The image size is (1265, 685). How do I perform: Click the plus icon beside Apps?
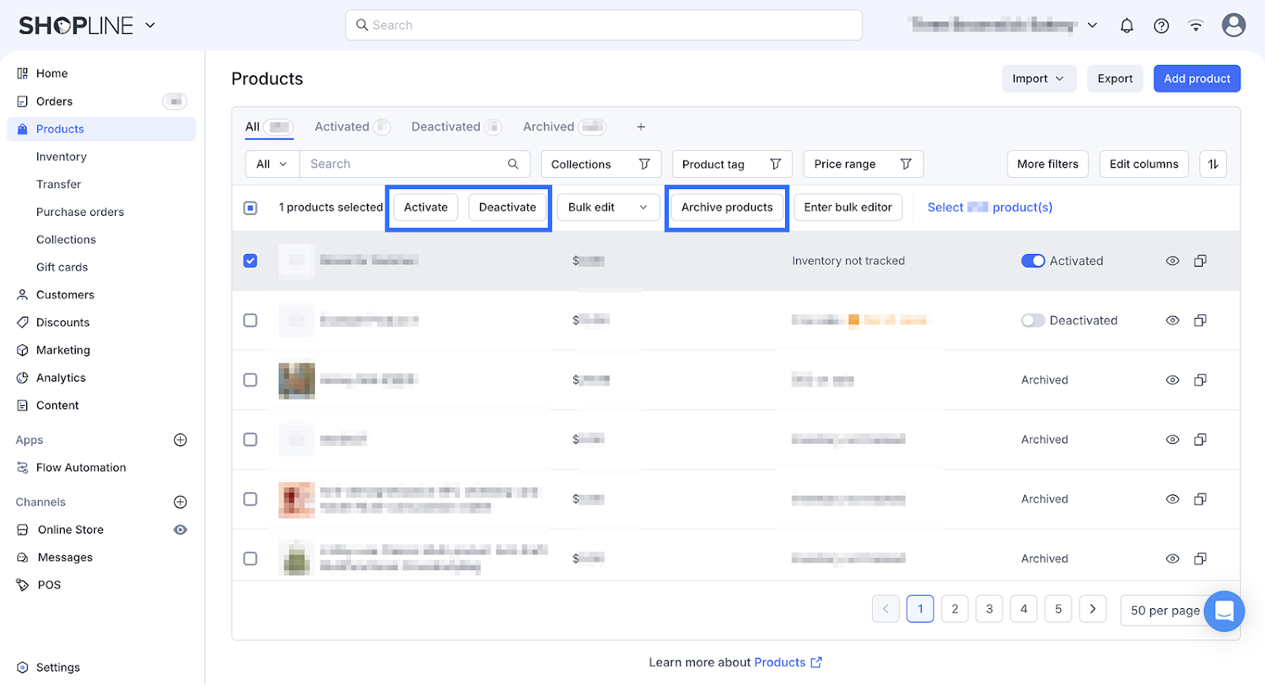point(180,440)
